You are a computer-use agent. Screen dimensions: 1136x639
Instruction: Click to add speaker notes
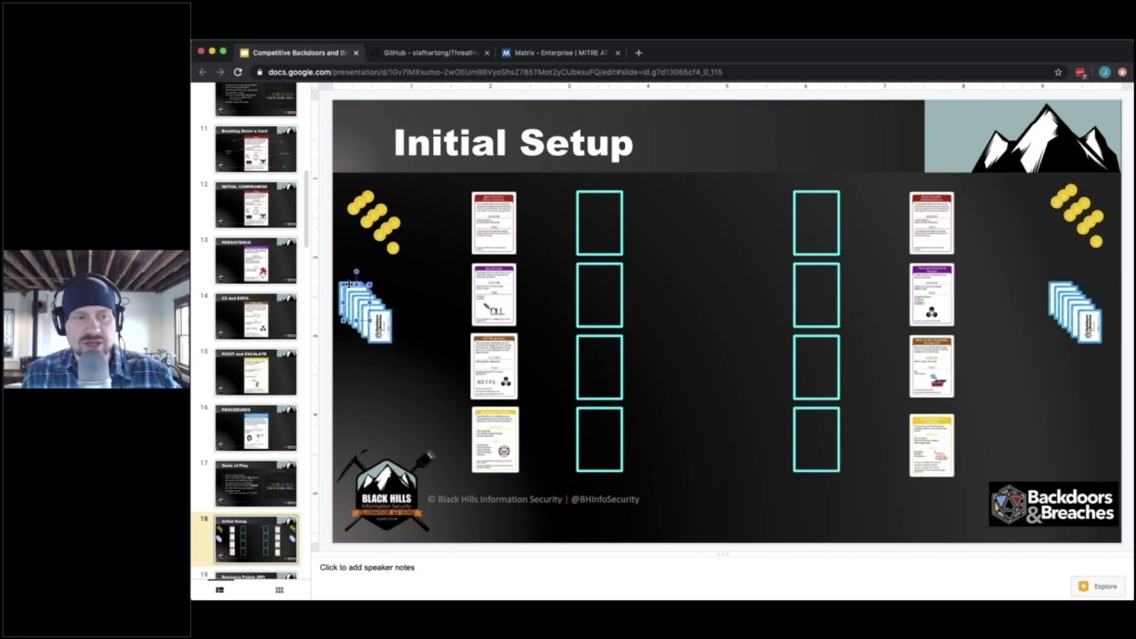[x=367, y=567]
